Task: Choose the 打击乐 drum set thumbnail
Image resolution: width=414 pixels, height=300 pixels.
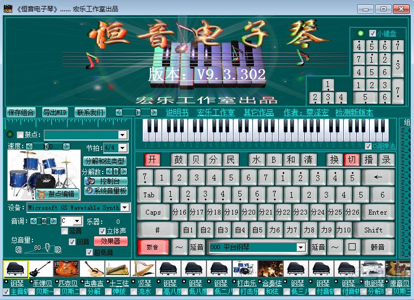Action: pos(244,269)
